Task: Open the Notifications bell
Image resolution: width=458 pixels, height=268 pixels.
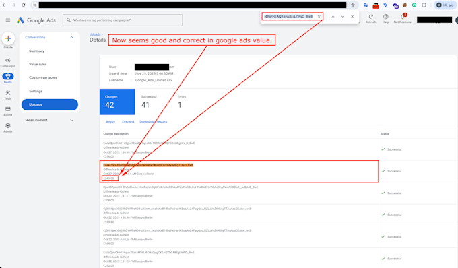Action: coord(403,18)
